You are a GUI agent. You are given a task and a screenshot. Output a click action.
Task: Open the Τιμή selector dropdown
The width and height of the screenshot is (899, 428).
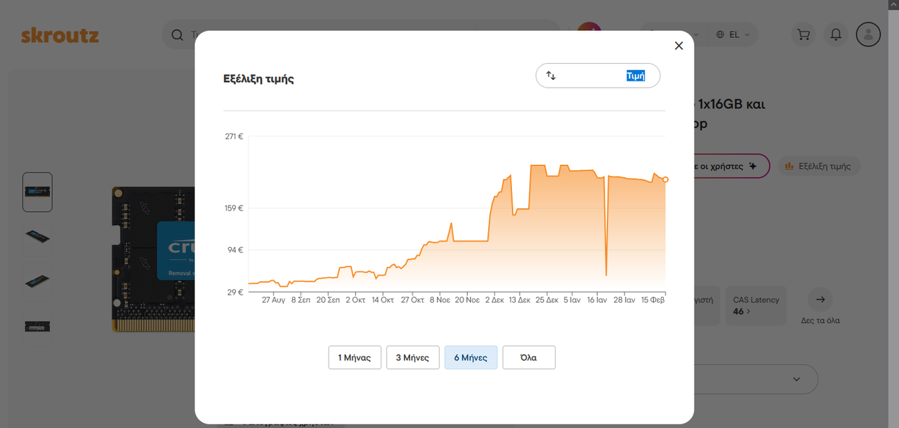pos(598,76)
